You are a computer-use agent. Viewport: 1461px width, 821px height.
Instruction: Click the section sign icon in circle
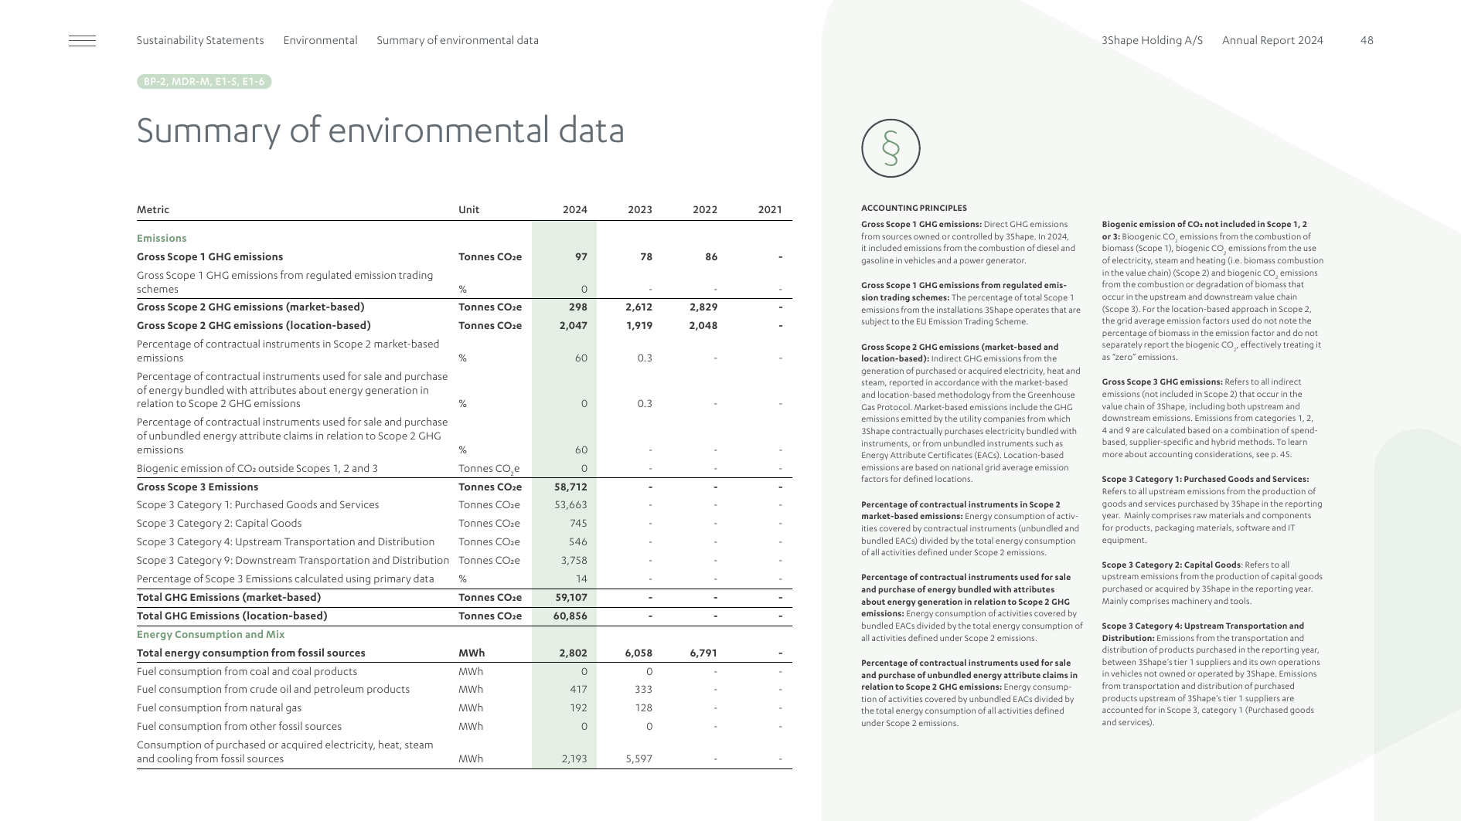(x=891, y=148)
